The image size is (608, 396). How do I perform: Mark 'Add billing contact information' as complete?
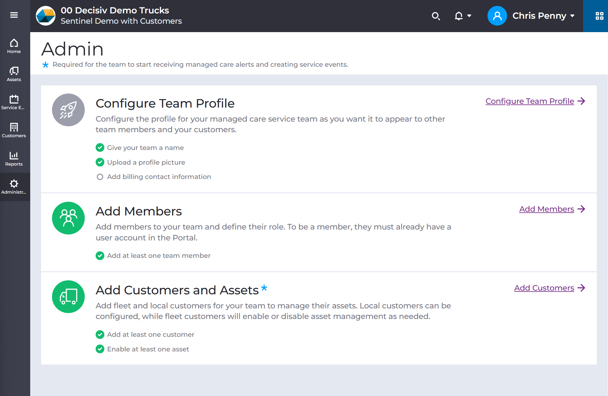click(x=100, y=176)
